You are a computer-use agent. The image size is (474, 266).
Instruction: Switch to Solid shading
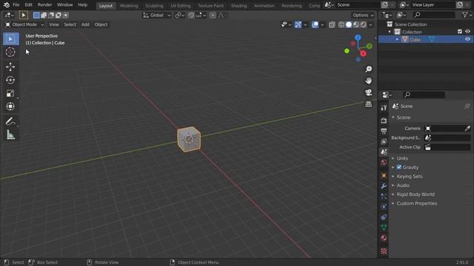(x=349, y=24)
